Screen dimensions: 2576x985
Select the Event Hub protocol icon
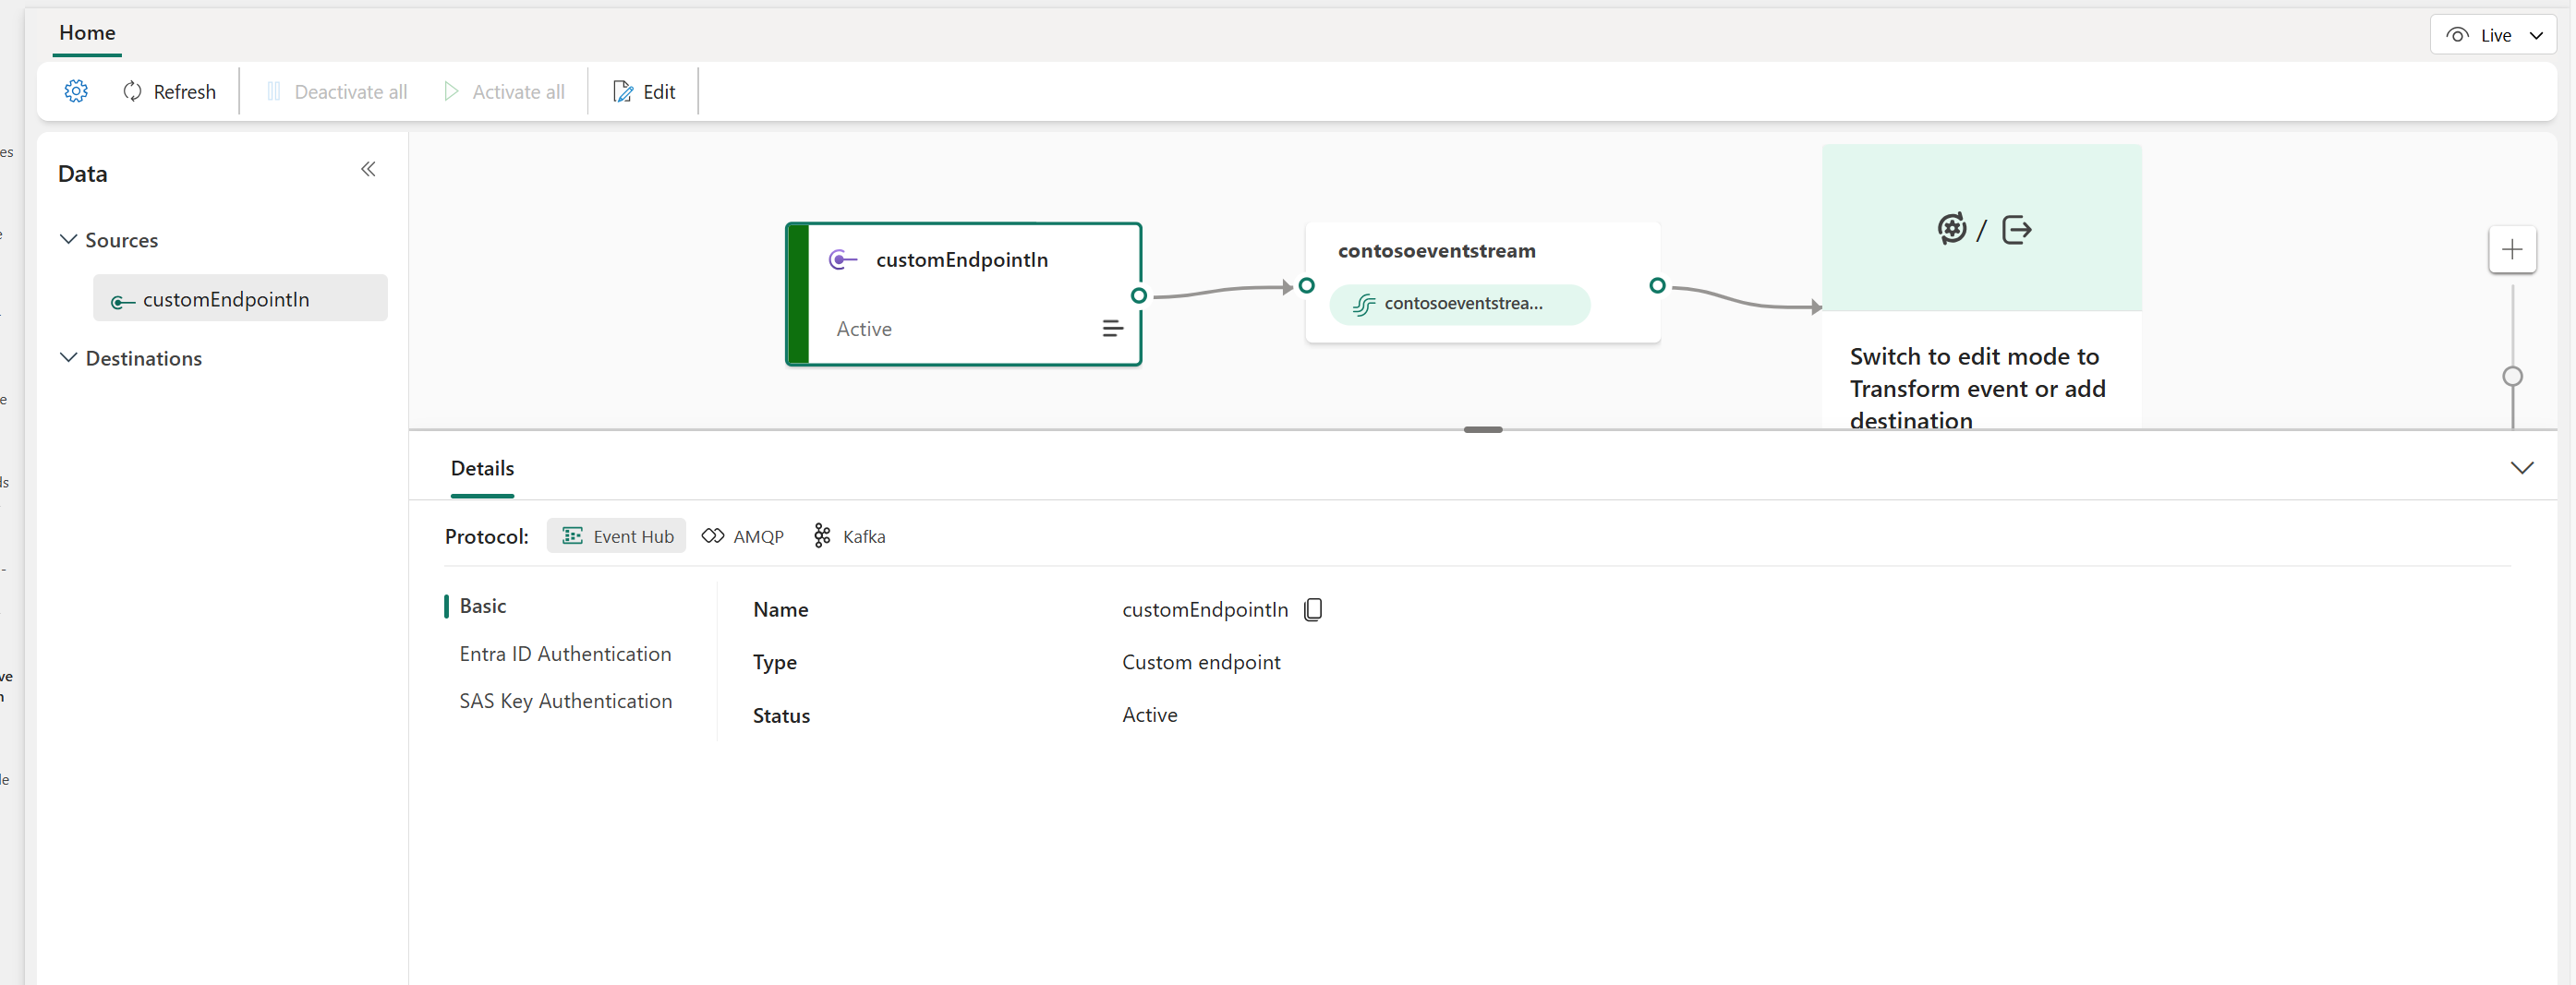pos(572,535)
